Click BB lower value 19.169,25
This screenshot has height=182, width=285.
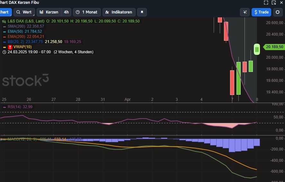[73, 42]
